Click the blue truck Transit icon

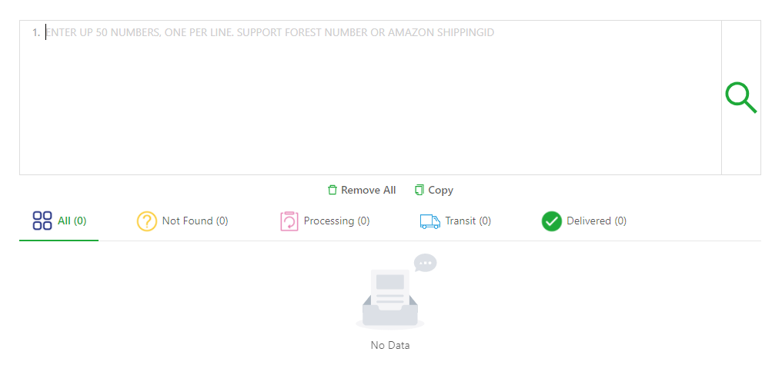tap(429, 221)
